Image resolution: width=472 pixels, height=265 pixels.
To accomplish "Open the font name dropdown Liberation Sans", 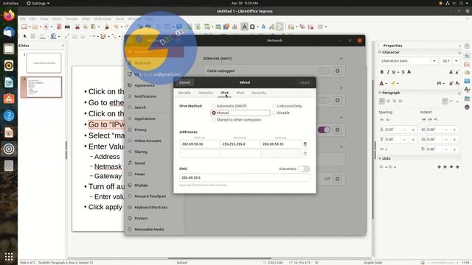I will (x=434, y=61).
